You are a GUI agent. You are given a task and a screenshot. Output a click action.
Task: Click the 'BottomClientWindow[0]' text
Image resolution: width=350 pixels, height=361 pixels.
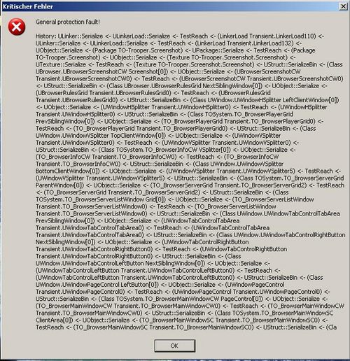[67, 171]
